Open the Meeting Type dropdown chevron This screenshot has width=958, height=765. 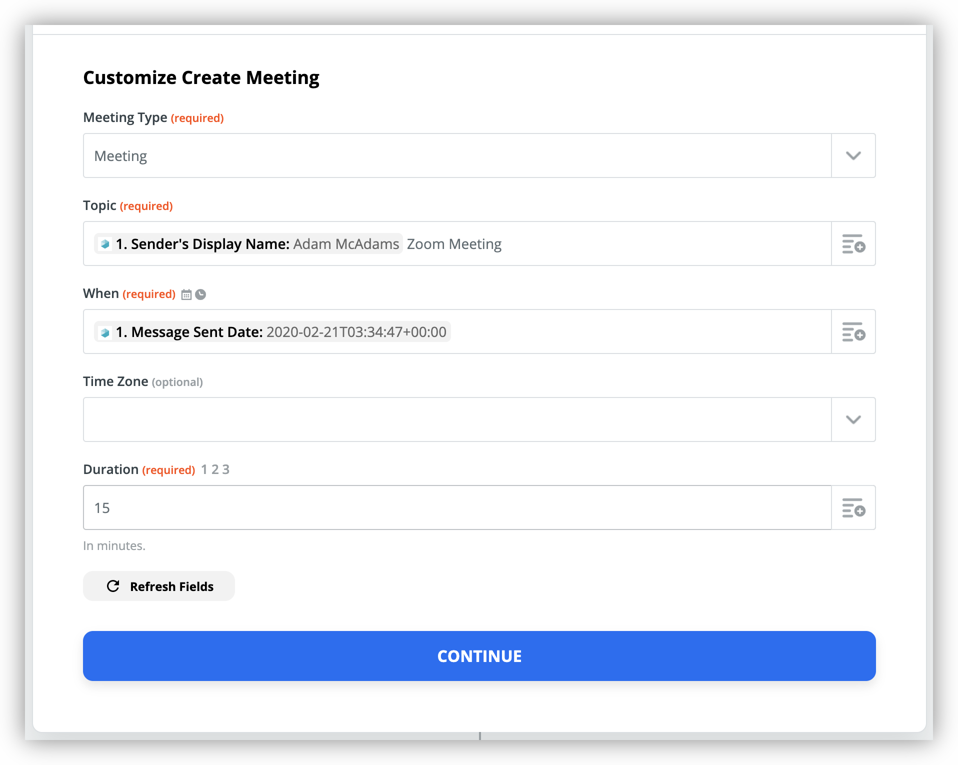[853, 155]
